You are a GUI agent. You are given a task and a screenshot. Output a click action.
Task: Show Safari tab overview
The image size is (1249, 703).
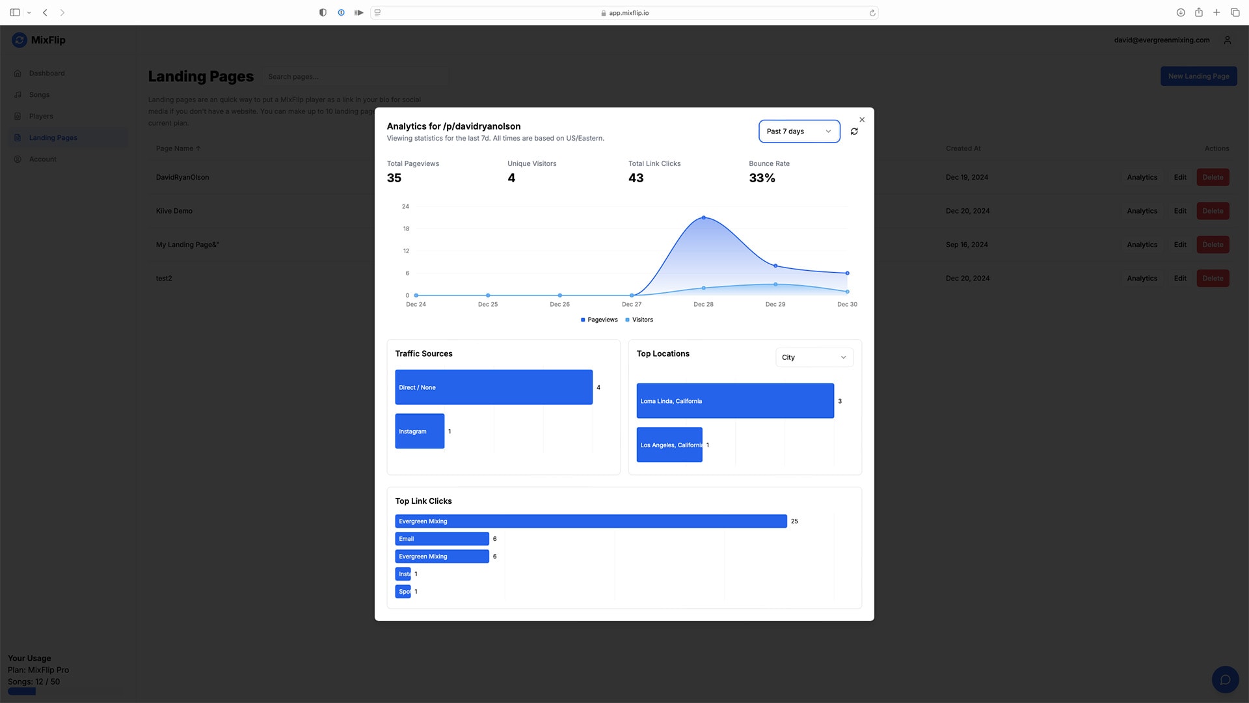(1235, 12)
